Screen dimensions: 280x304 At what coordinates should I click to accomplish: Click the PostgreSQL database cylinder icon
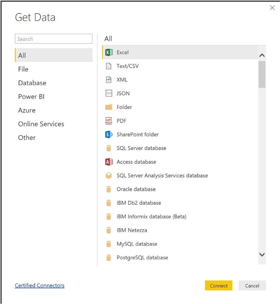click(109, 258)
